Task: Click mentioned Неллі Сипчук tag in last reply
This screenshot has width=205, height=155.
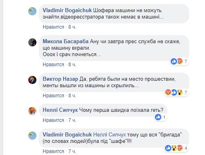Action: click(110, 135)
